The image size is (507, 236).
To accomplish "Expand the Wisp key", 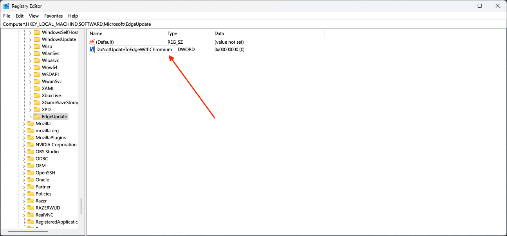I will pos(31,46).
